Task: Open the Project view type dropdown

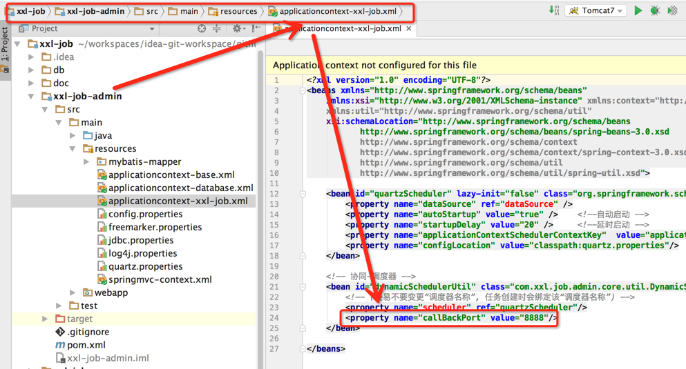Action: pos(152,29)
